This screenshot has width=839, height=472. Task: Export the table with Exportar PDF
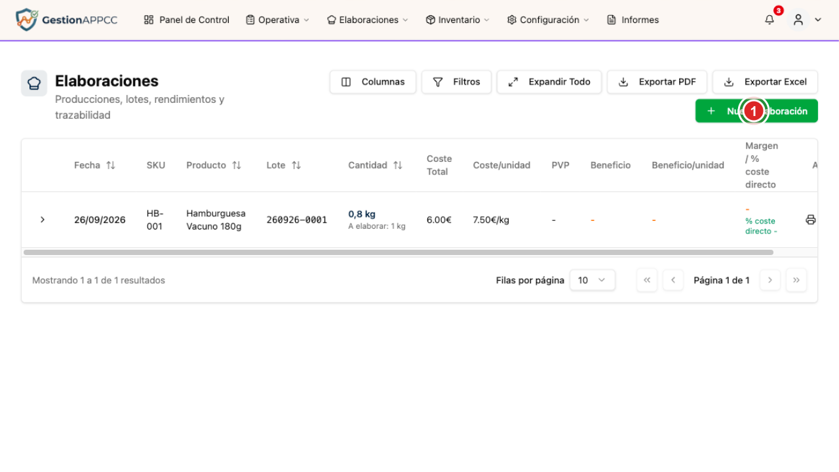[657, 82]
